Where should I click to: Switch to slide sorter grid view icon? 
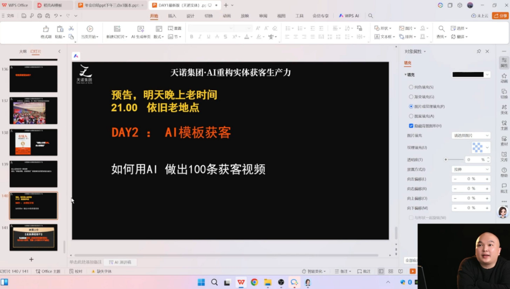click(x=391, y=271)
